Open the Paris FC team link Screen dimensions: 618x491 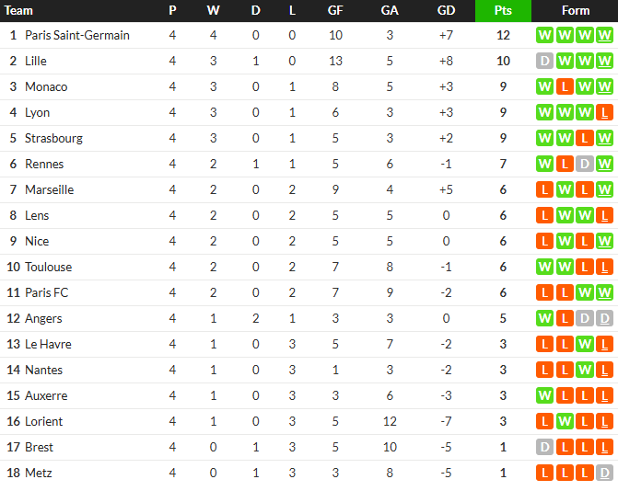(46, 292)
